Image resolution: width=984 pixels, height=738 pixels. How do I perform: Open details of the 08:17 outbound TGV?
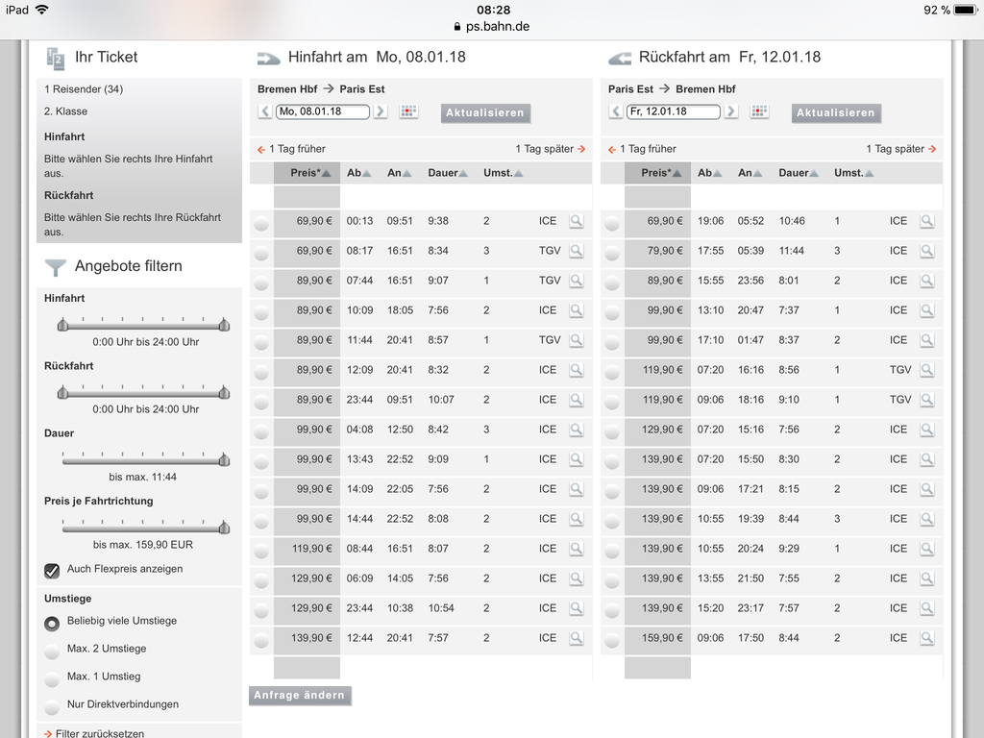[x=576, y=251]
